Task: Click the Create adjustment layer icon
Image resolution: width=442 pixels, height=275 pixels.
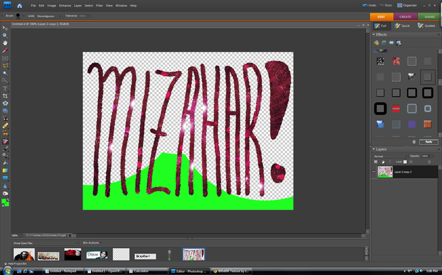Action: click(383, 162)
